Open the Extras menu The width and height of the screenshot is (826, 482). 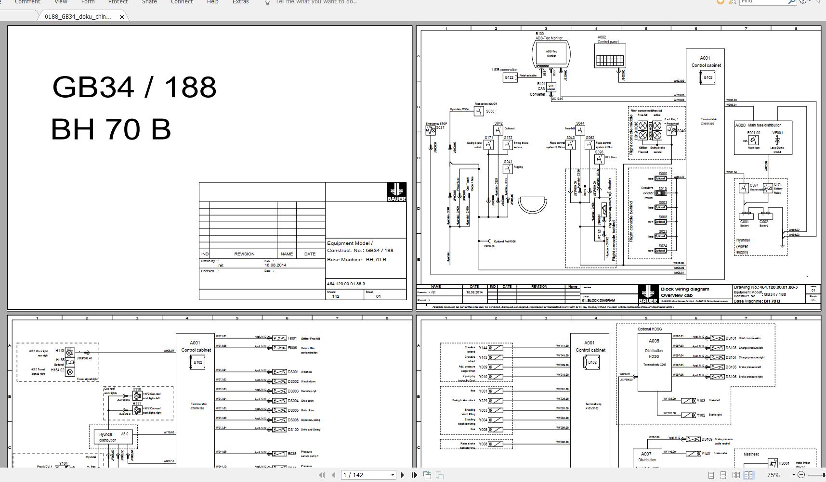click(x=241, y=2)
